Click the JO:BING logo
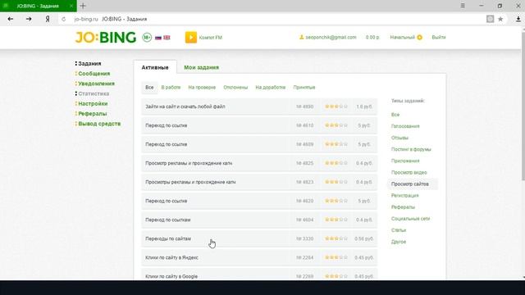This screenshot has width=525, height=295. (106, 38)
